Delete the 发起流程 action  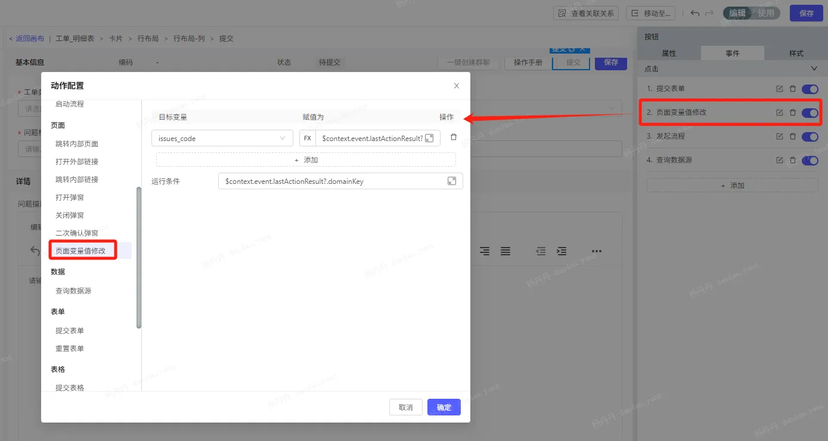(x=793, y=136)
